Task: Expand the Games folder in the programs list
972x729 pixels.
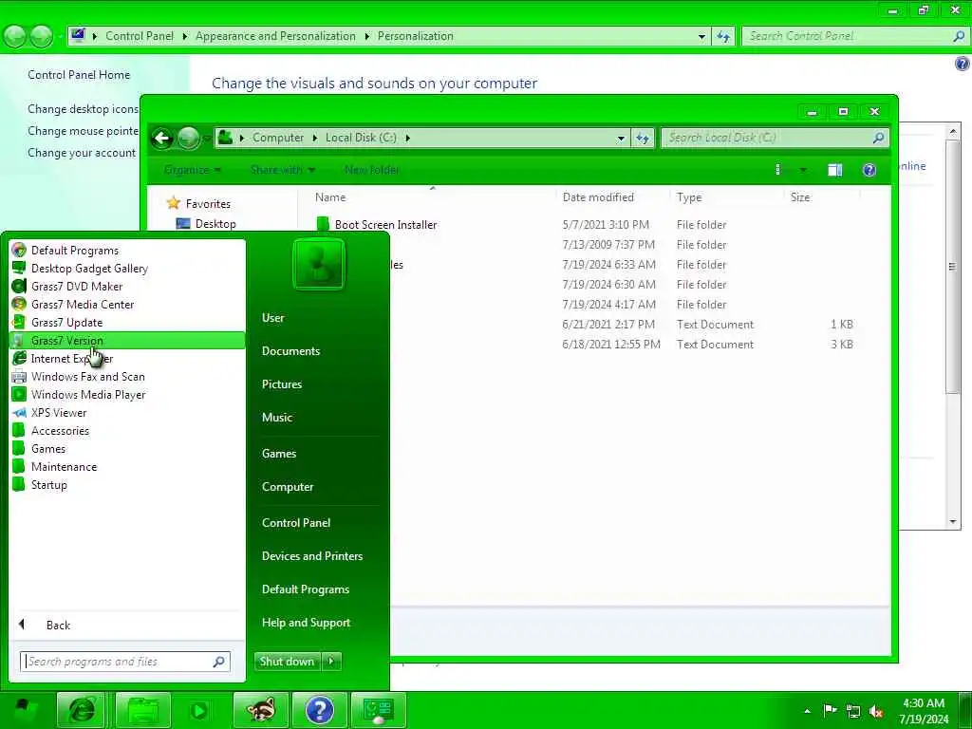Action: click(48, 448)
